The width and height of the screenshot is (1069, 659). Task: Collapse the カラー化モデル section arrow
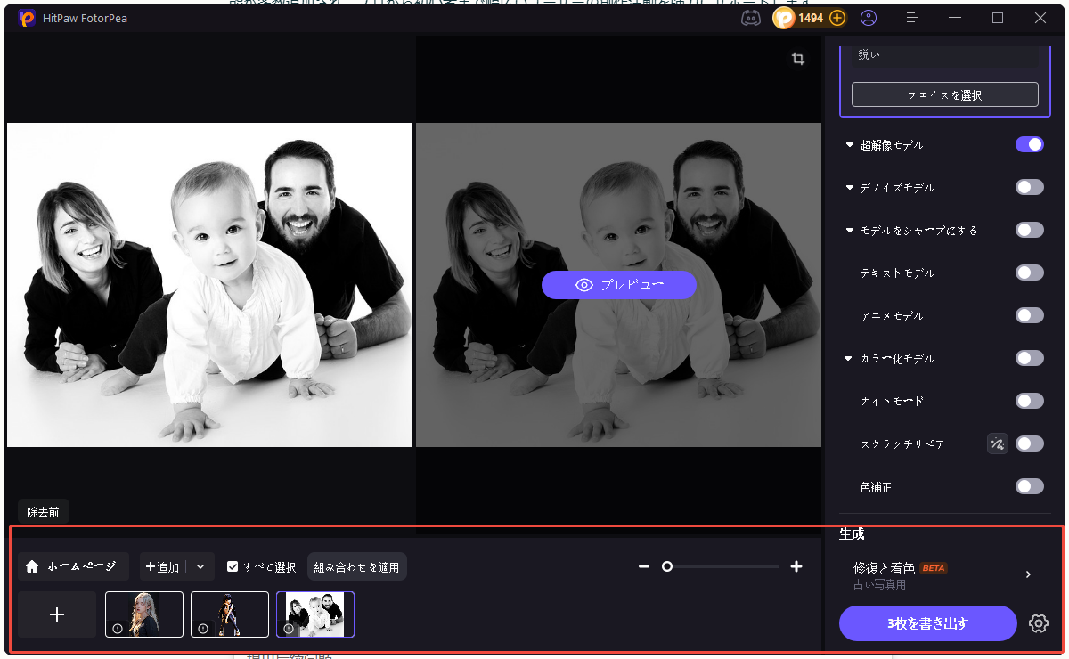850,358
